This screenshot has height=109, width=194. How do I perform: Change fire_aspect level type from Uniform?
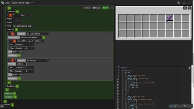(x=39, y=41)
